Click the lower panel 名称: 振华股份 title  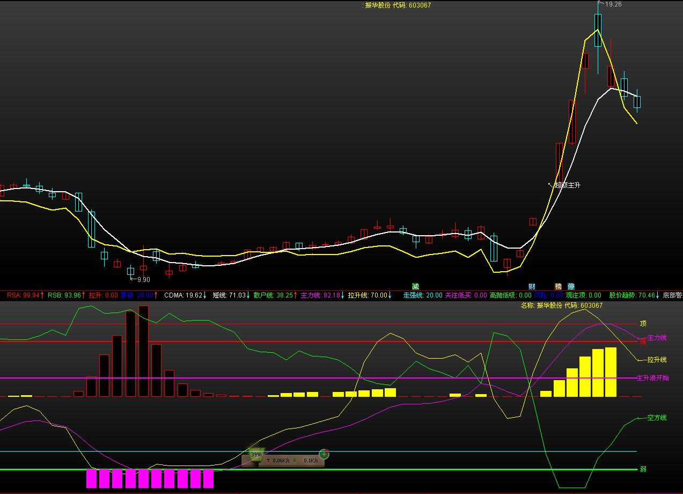(562, 305)
